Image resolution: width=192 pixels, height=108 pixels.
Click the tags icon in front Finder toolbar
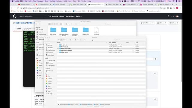click(x=85, y=40)
